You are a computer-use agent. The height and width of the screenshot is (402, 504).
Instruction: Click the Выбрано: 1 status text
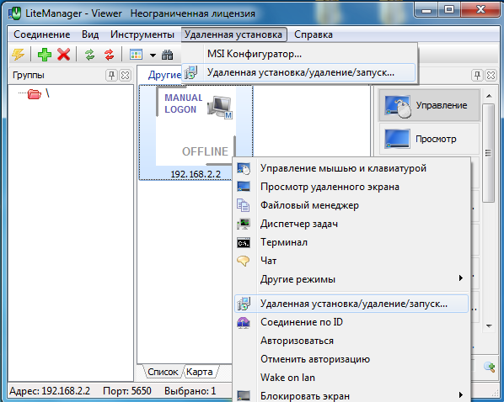click(190, 391)
